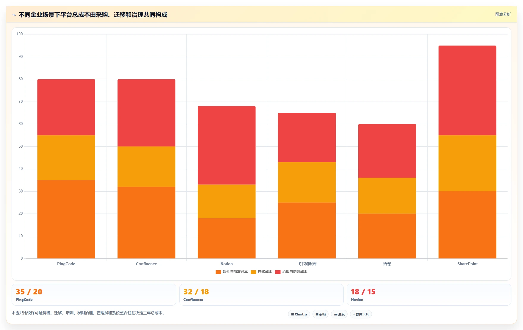Click the 100 y-axis tick label
Image resolution: width=523 pixels, height=330 pixels.
pos(20,34)
